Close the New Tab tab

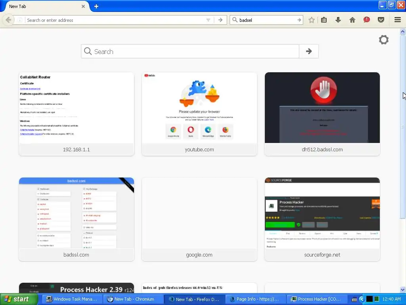(x=83, y=6)
